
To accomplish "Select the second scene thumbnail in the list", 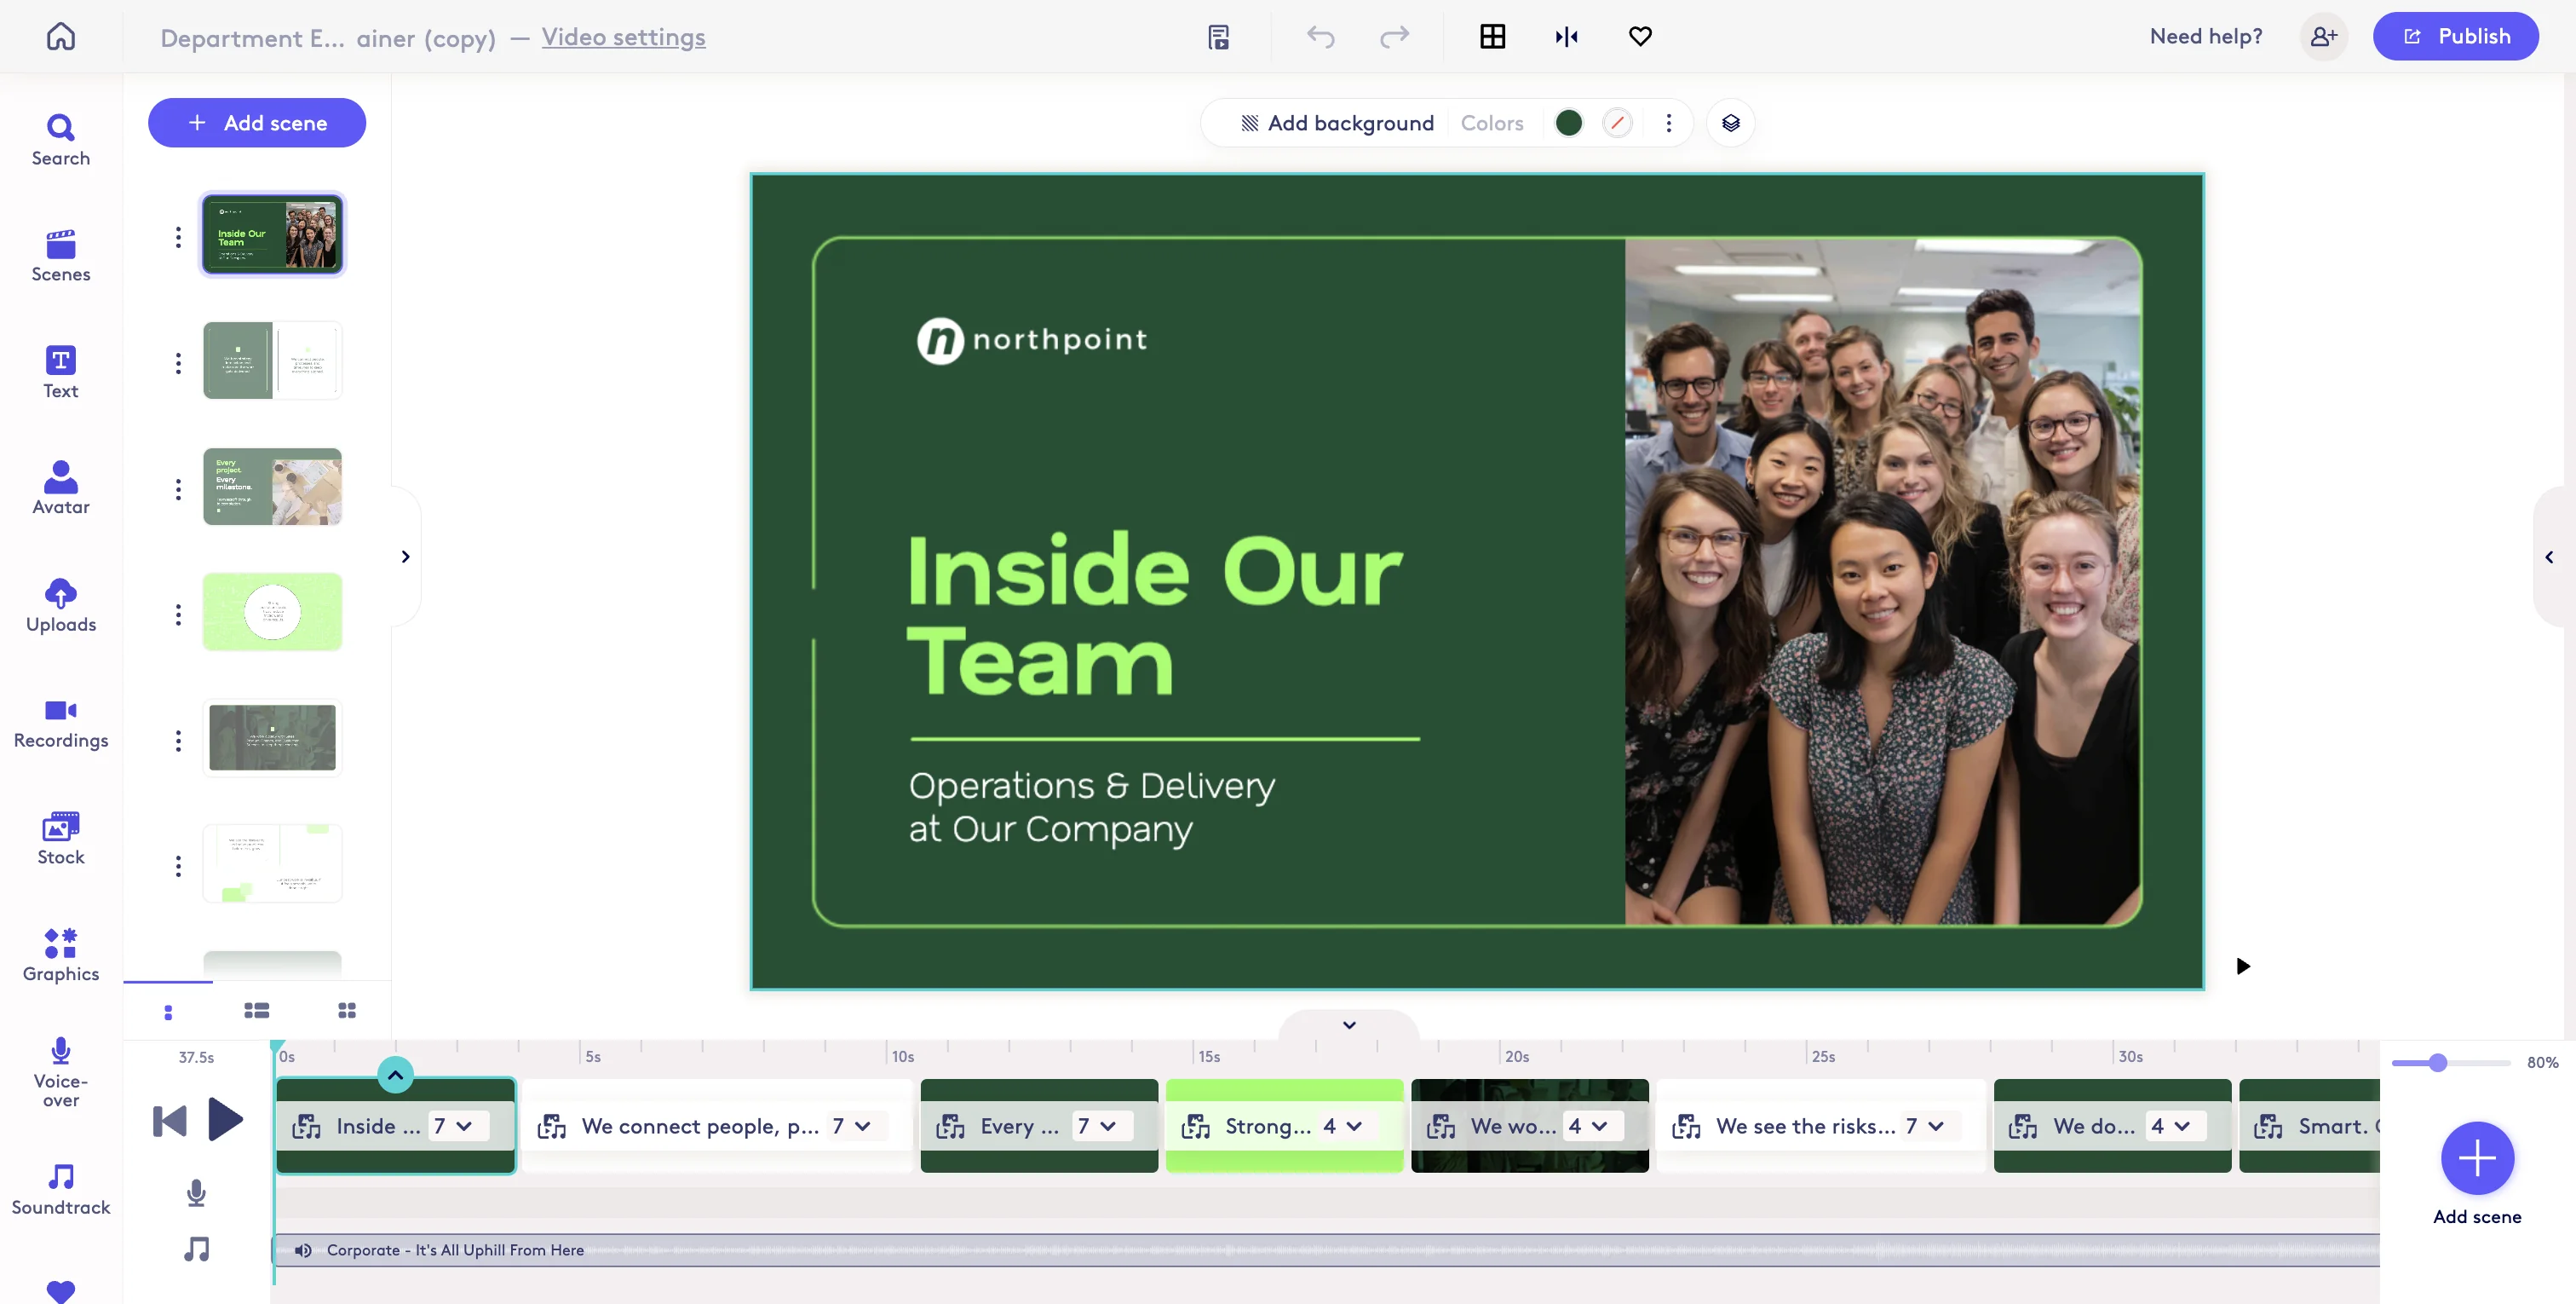I will click(272, 361).
